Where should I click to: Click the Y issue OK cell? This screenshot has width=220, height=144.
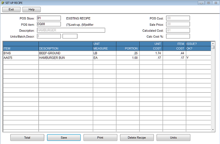[x=198, y=58]
